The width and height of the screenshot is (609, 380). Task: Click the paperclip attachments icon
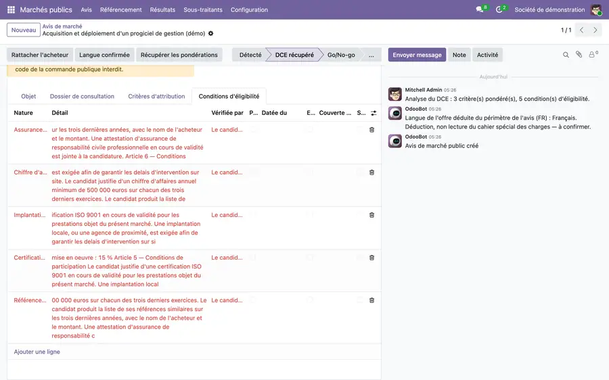[579, 55]
